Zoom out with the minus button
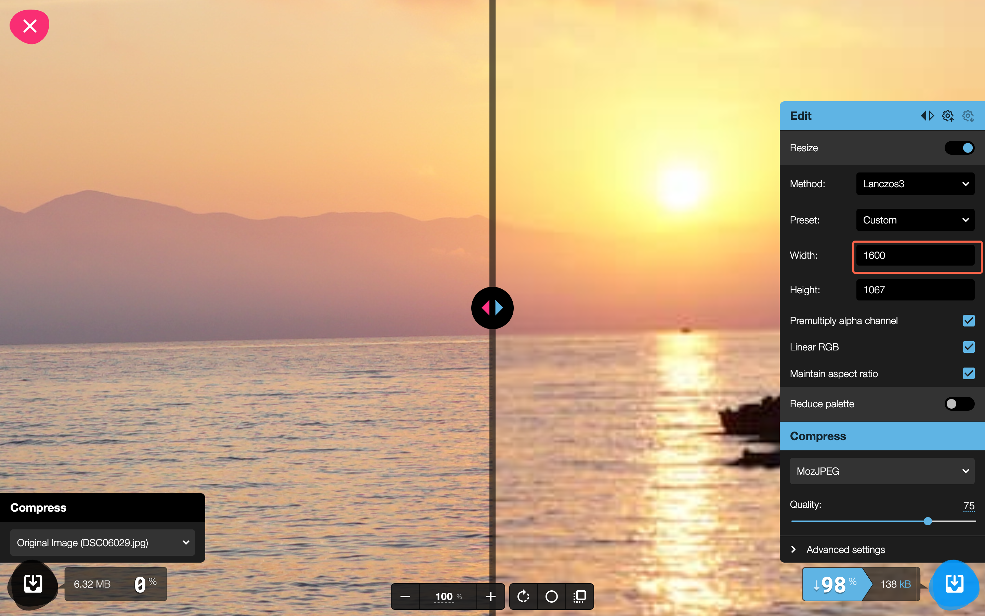Viewport: 985px width, 616px height. (x=405, y=596)
